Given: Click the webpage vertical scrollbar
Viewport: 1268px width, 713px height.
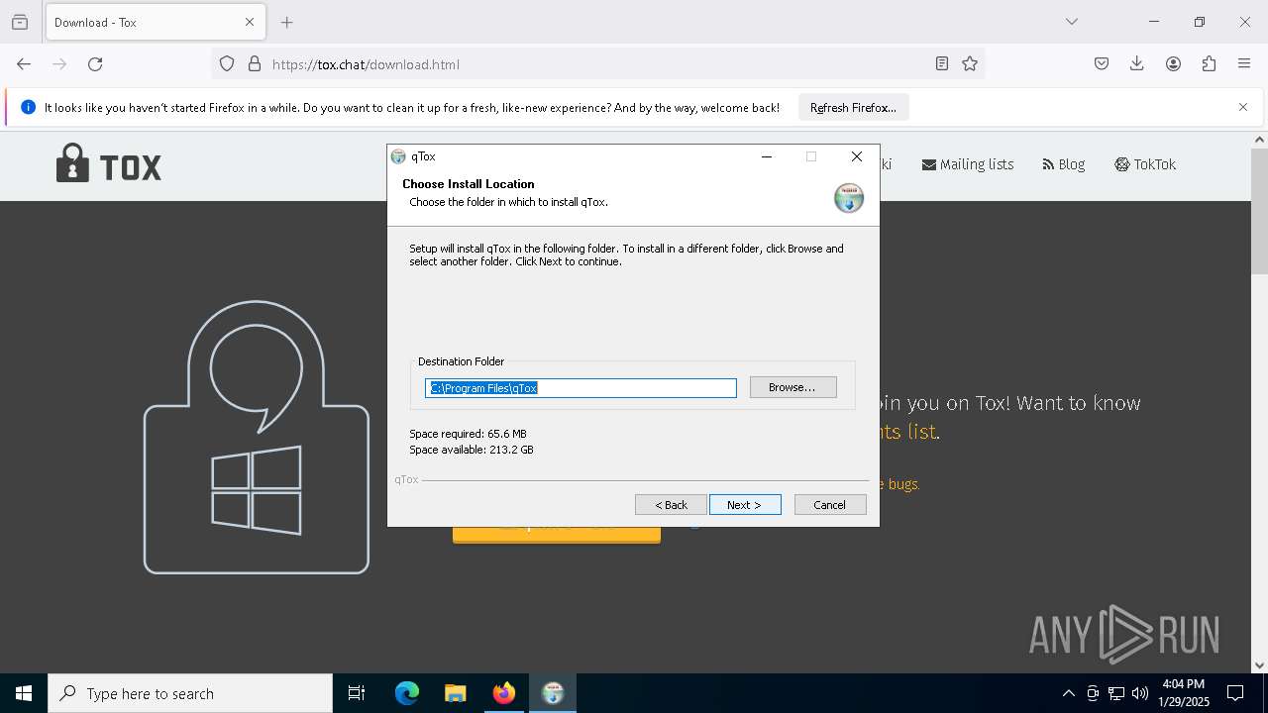Looking at the screenshot, I should [x=1260, y=213].
